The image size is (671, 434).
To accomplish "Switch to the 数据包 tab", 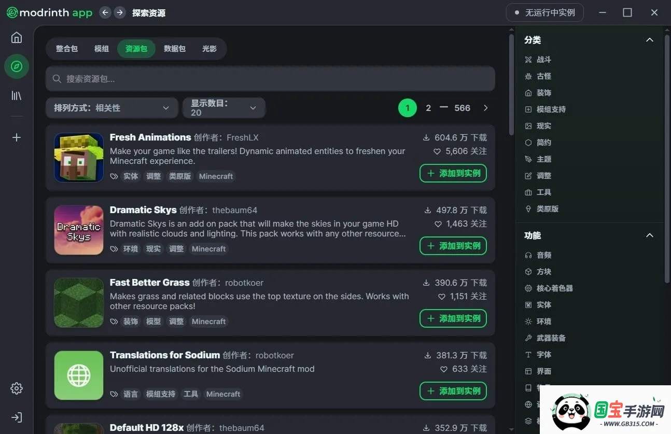I will tap(175, 49).
